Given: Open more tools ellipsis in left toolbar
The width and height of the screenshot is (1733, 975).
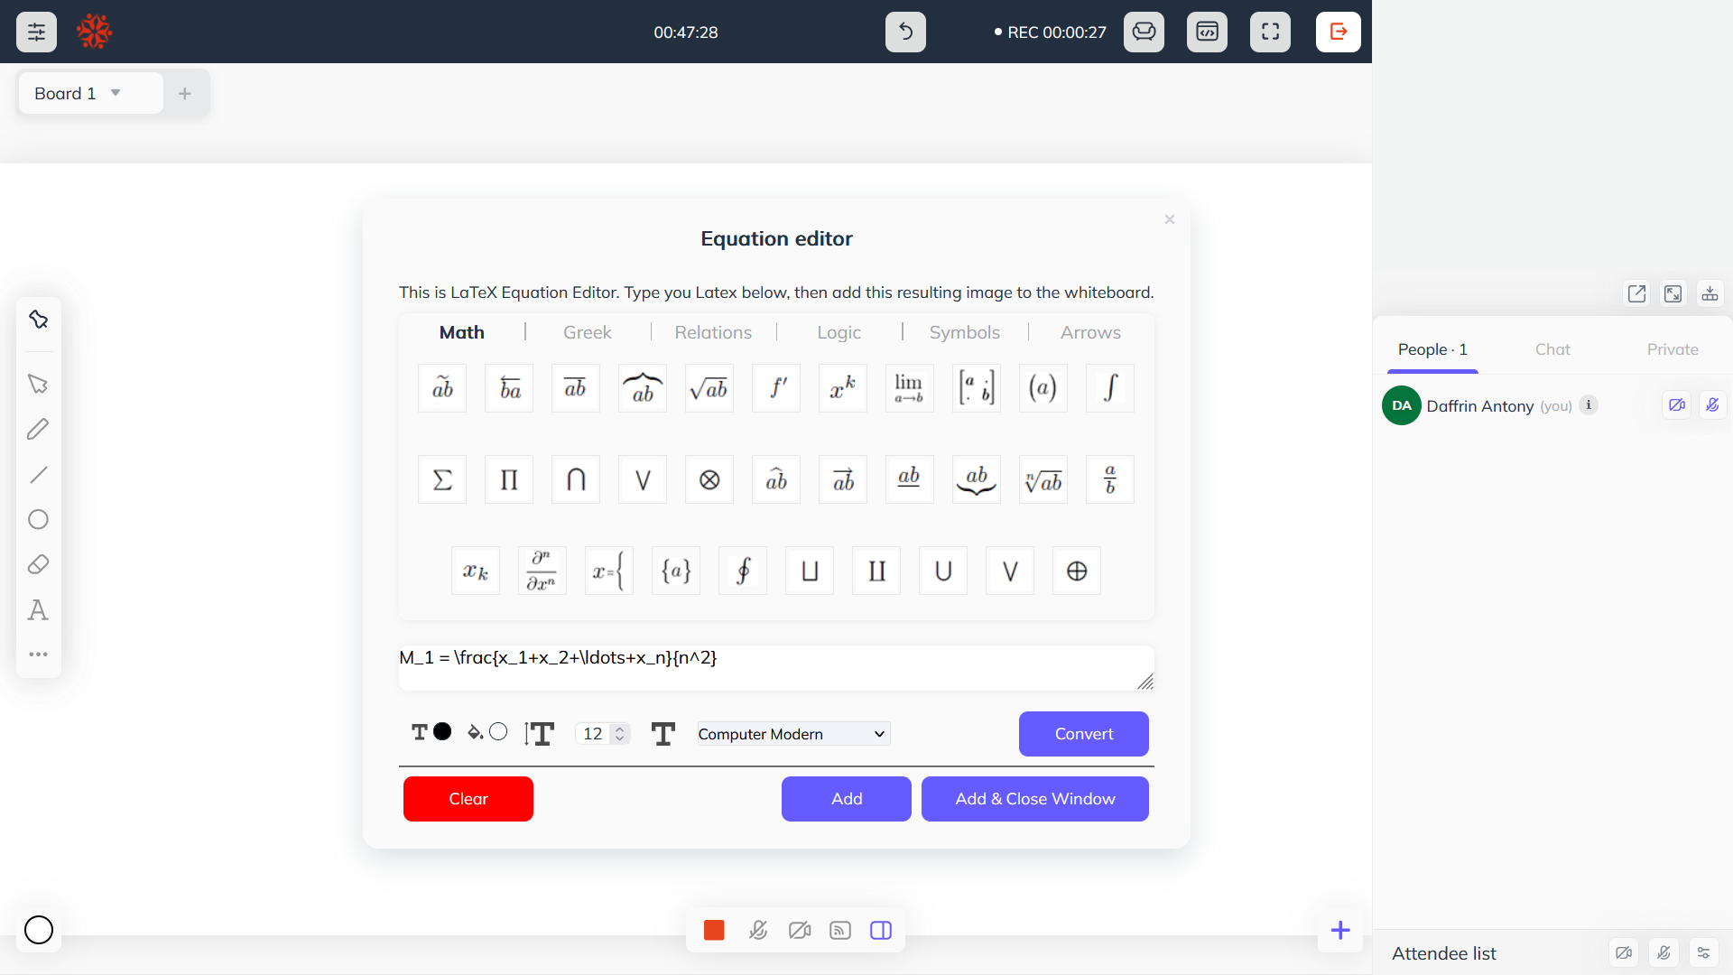Looking at the screenshot, I should [x=38, y=655].
